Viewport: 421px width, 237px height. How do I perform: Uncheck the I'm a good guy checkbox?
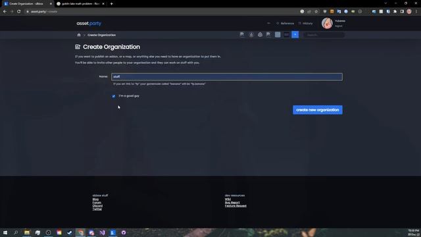114,96
